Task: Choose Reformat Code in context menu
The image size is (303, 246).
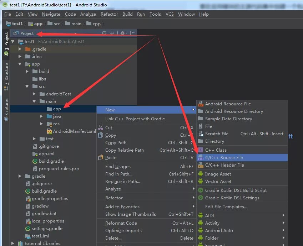Action: (x=146, y=223)
